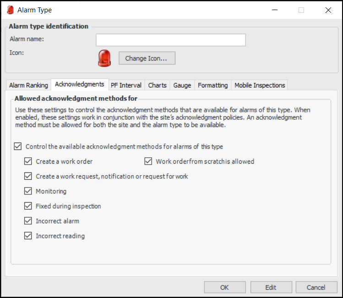Toggle the Incorrect reading checkbox
The height and width of the screenshot is (298, 343).
[x=28, y=236]
